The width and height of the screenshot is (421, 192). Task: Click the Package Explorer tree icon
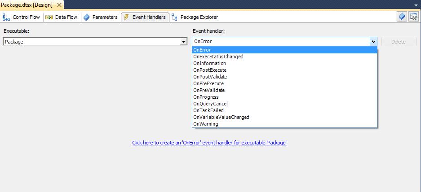[x=174, y=17]
